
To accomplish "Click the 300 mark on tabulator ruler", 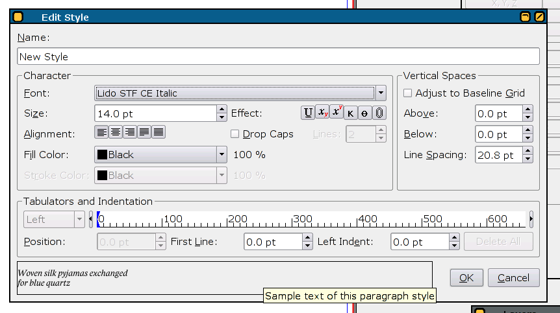I will click(x=294, y=220).
